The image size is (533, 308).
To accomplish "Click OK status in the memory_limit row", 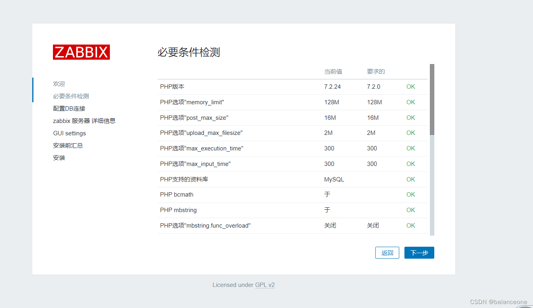I will (411, 102).
